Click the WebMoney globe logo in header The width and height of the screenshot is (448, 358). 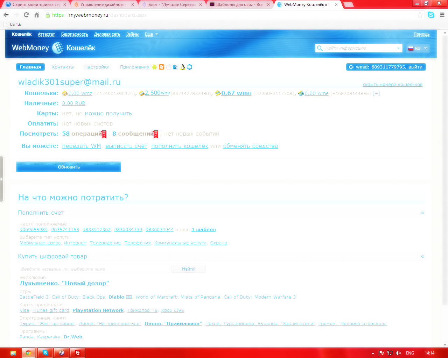click(58, 48)
